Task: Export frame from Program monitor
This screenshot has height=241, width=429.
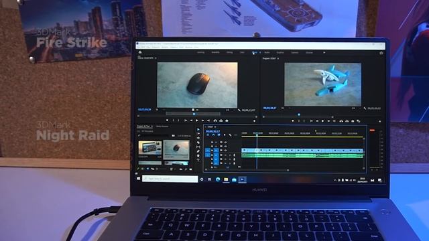Action: point(353,120)
